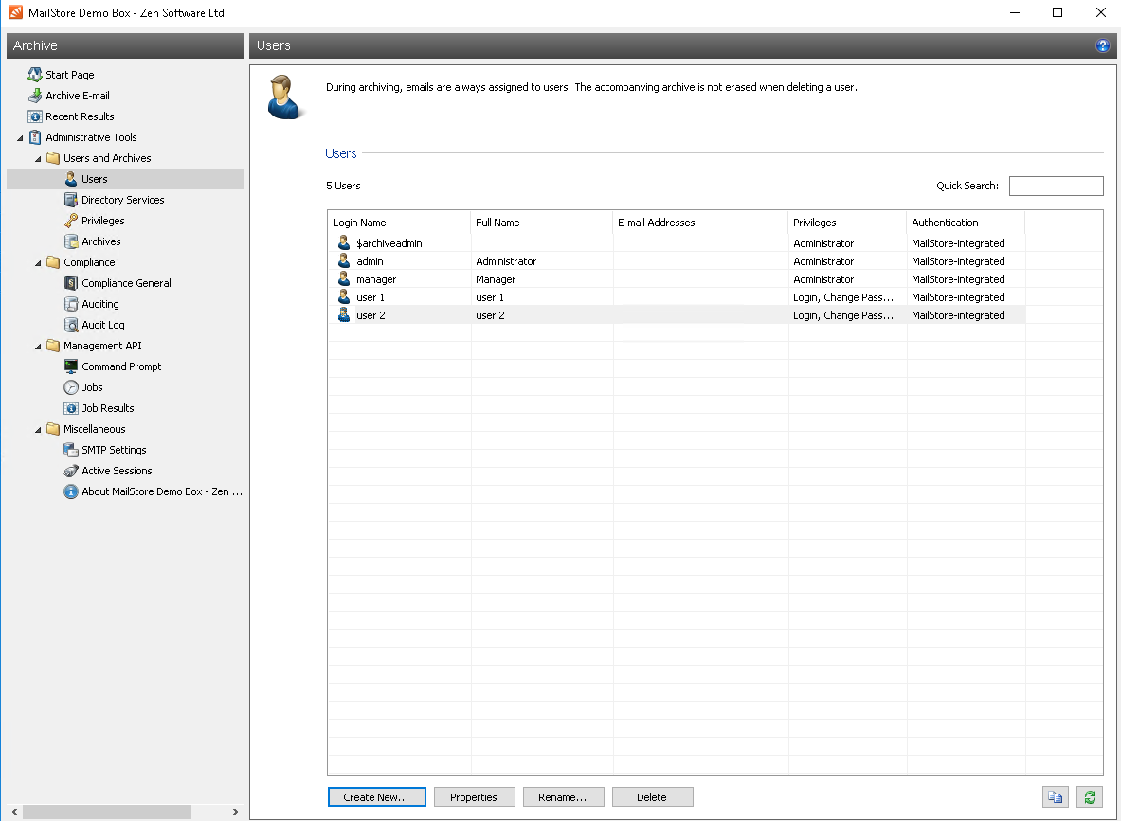Click the Properties button
Screen dimensions: 1121x821
click(474, 796)
